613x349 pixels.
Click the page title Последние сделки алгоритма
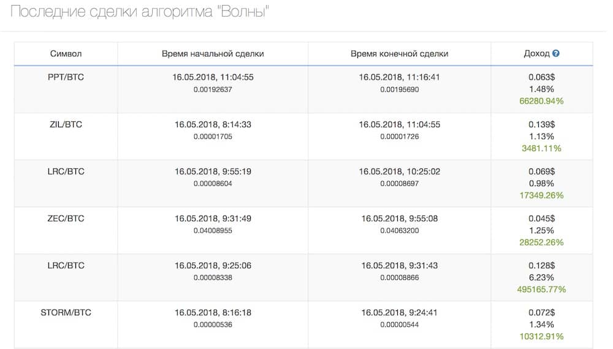pyautogui.click(x=142, y=13)
